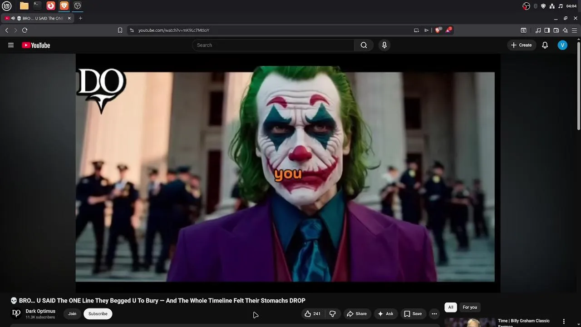The width and height of the screenshot is (581, 327).
Task: Click the Join membership button
Action: pyautogui.click(x=72, y=314)
